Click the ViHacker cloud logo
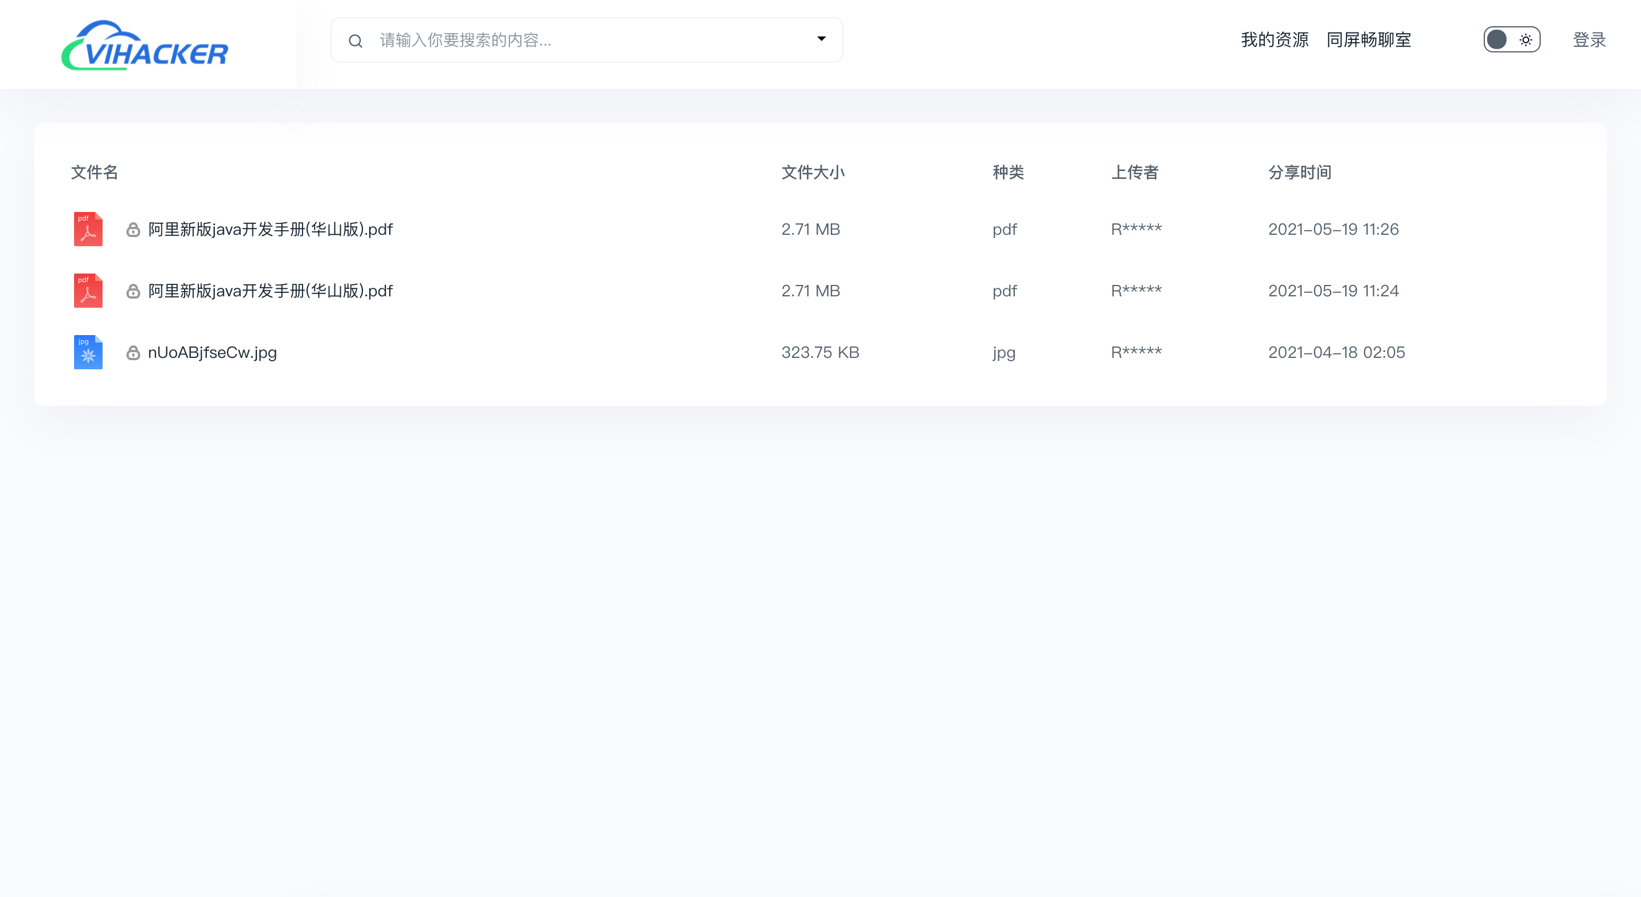 click(145, 45)
